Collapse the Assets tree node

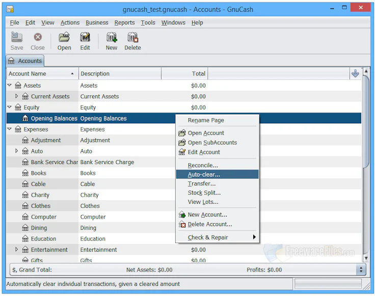point(10,85)
